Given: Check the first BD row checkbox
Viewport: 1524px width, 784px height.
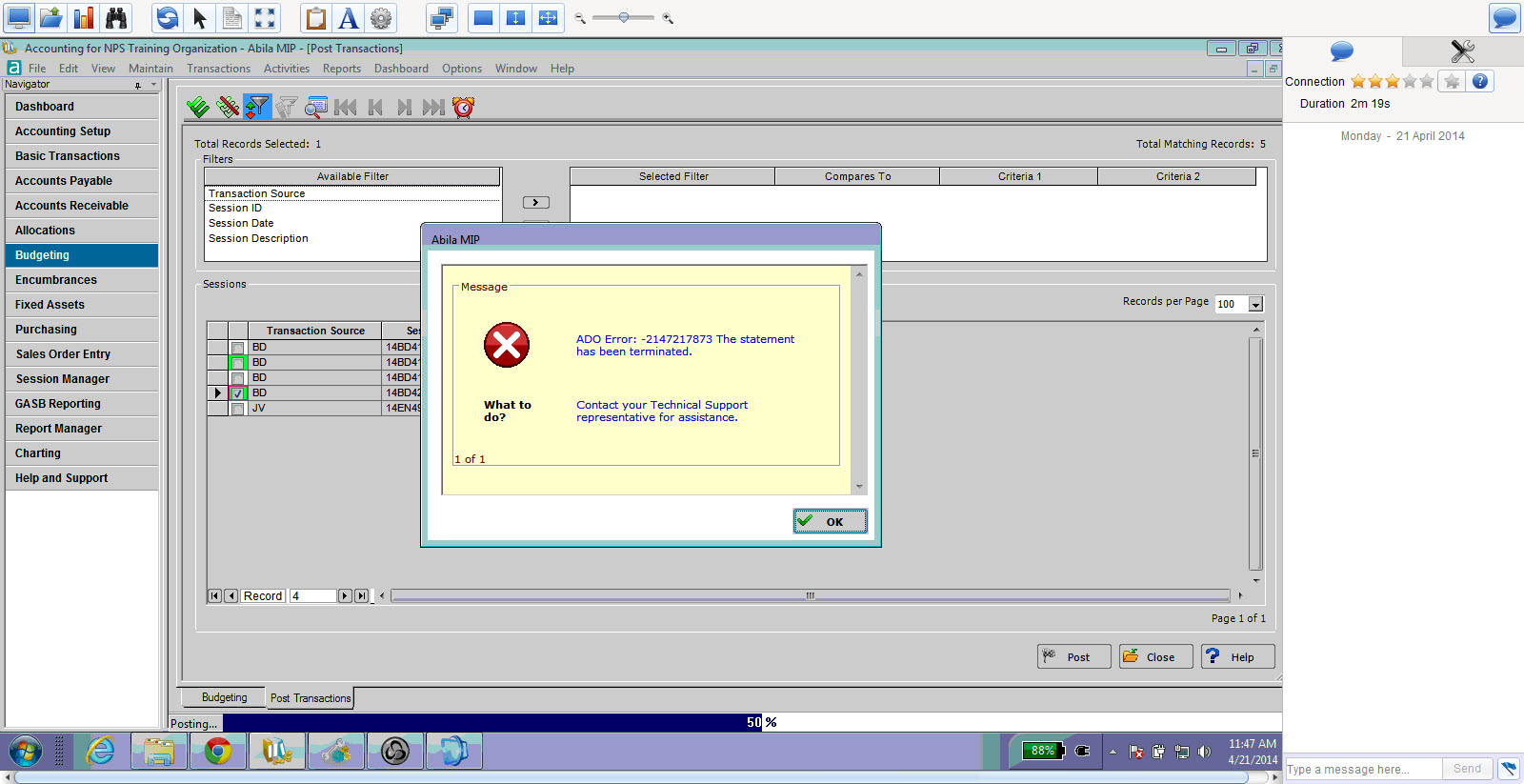Looking at the screenshot, I should click(x=238, y=348).
